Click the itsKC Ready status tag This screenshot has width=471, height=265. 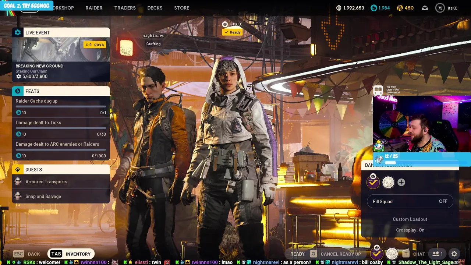232,32
